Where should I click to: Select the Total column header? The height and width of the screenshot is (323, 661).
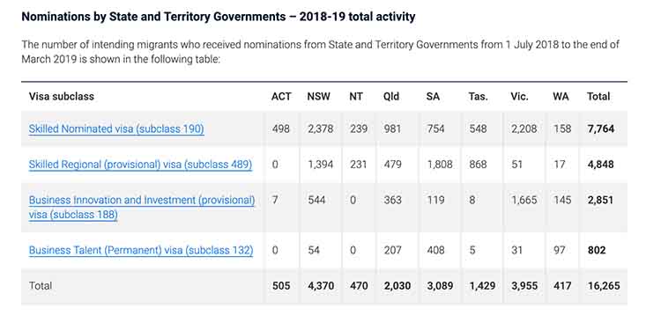pos(598,97)
